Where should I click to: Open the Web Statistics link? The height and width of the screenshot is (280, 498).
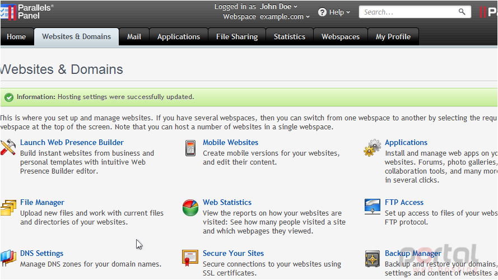point(227,203)
